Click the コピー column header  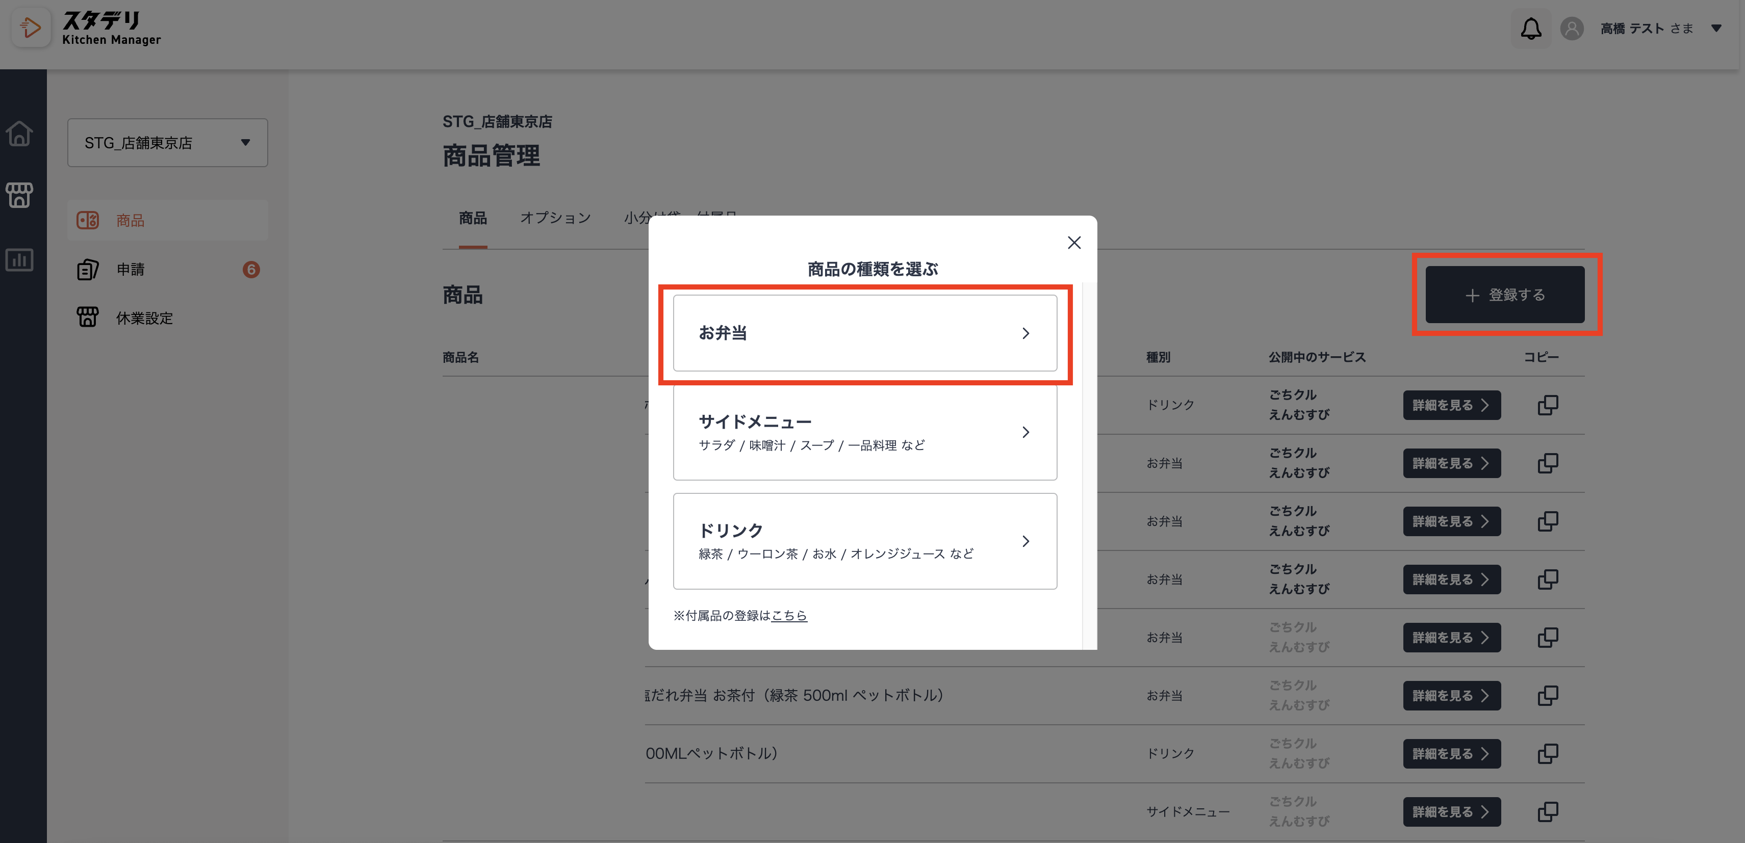click(x=1541, y=357)
